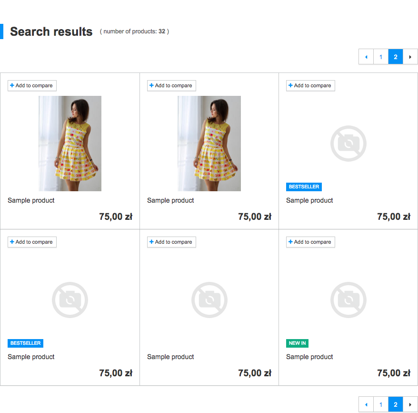Open first yellow dress product photo
Image resolution: width=418 pixels, height=413 pixels.
coord(70,144)
